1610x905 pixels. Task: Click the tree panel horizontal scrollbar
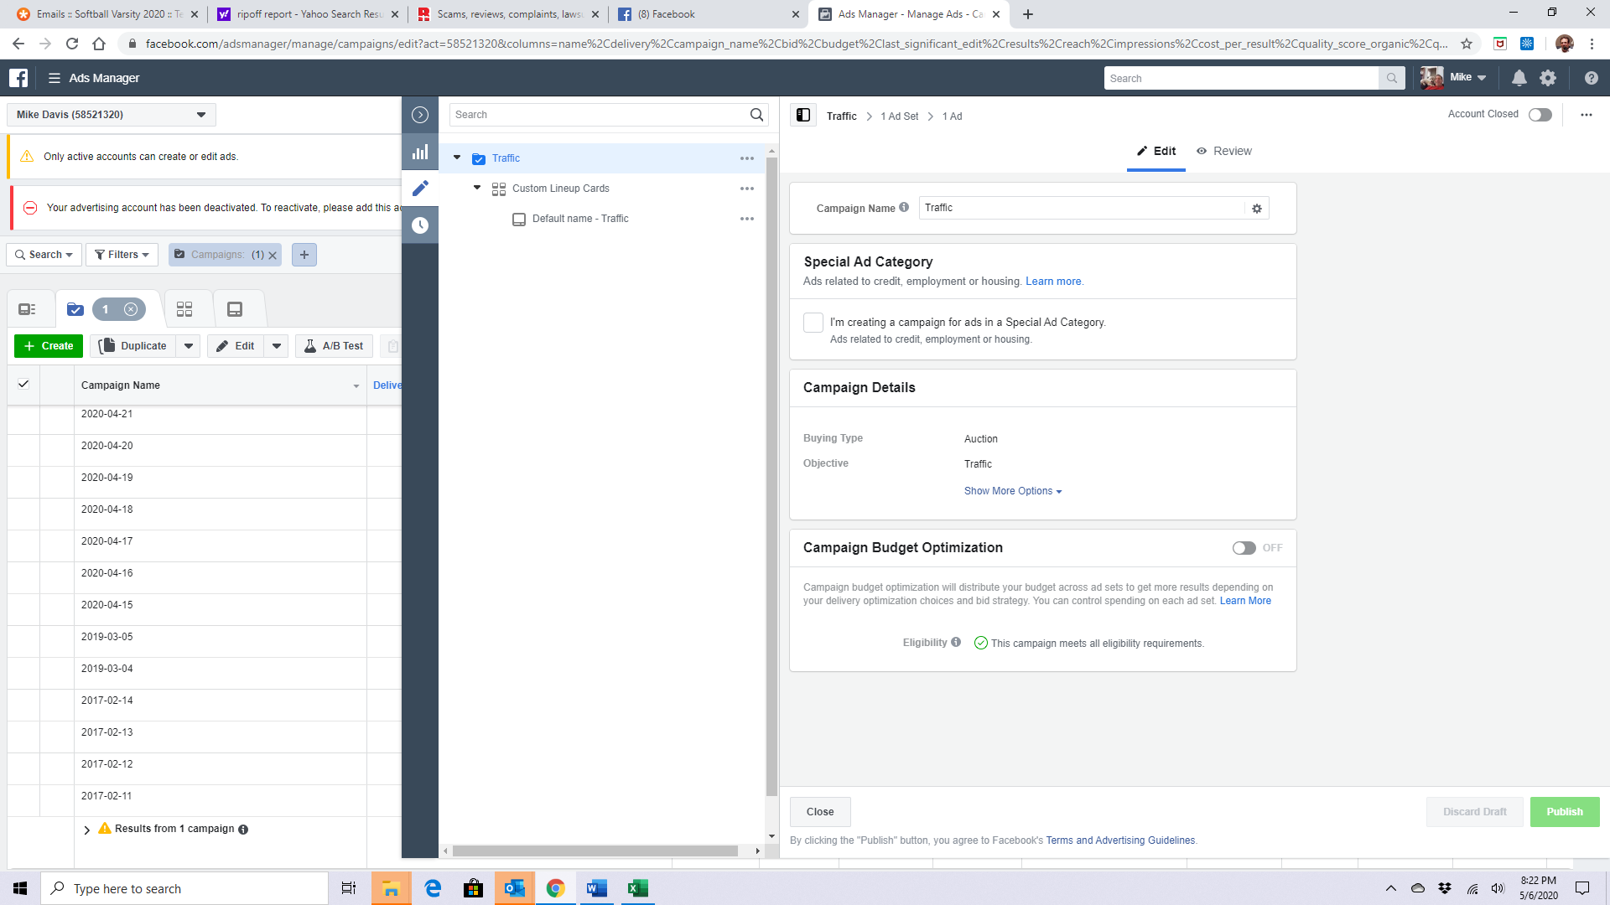coord(595,851)
